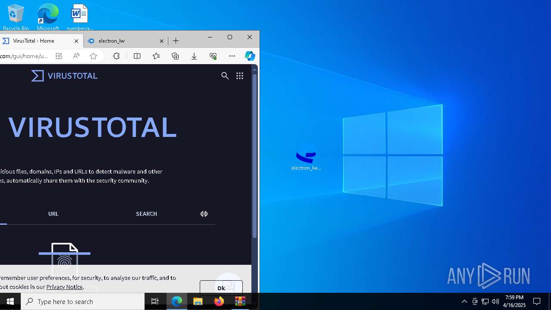
Task: Open the Recycle Bin desktop icon
Action: tap(16, 17)
